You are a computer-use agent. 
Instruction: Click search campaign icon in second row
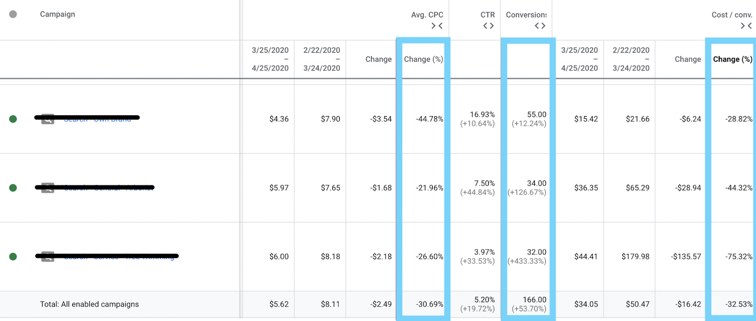48,188
